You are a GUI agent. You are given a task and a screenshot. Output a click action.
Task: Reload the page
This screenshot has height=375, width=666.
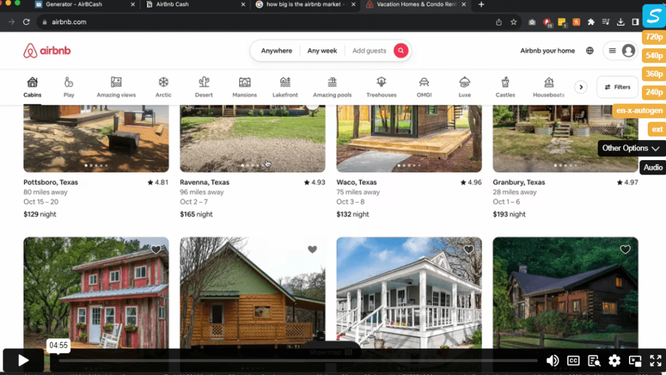pos(26,21)
